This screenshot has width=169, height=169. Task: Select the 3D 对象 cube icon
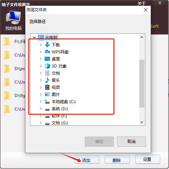pos(47,66)
